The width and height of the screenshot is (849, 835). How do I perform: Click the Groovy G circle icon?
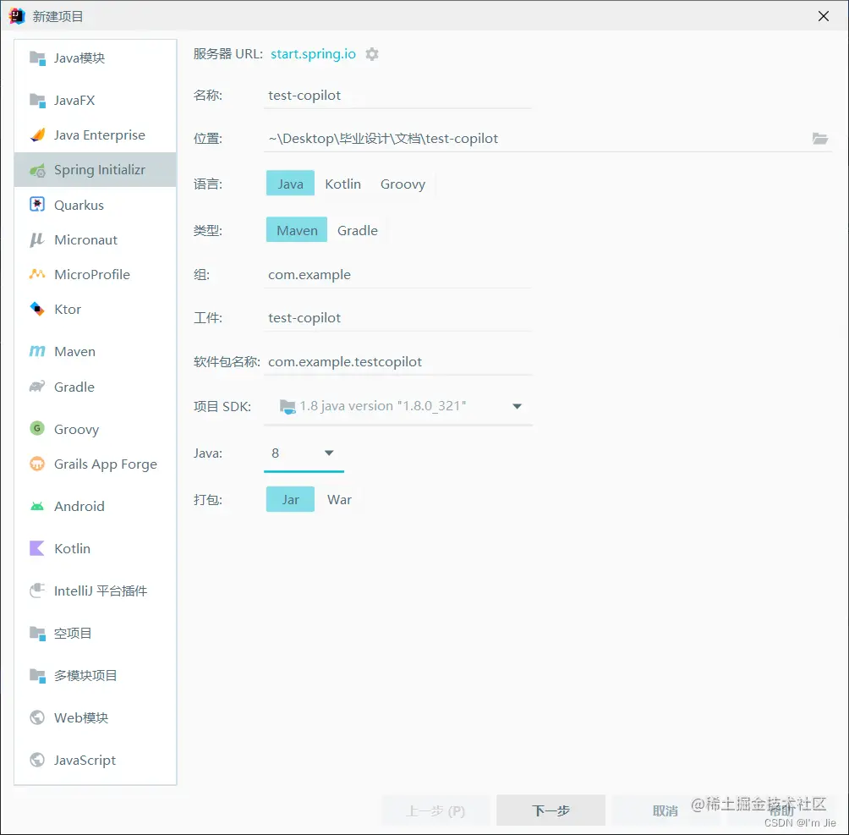pyautogui.click(x=37, y=428)
